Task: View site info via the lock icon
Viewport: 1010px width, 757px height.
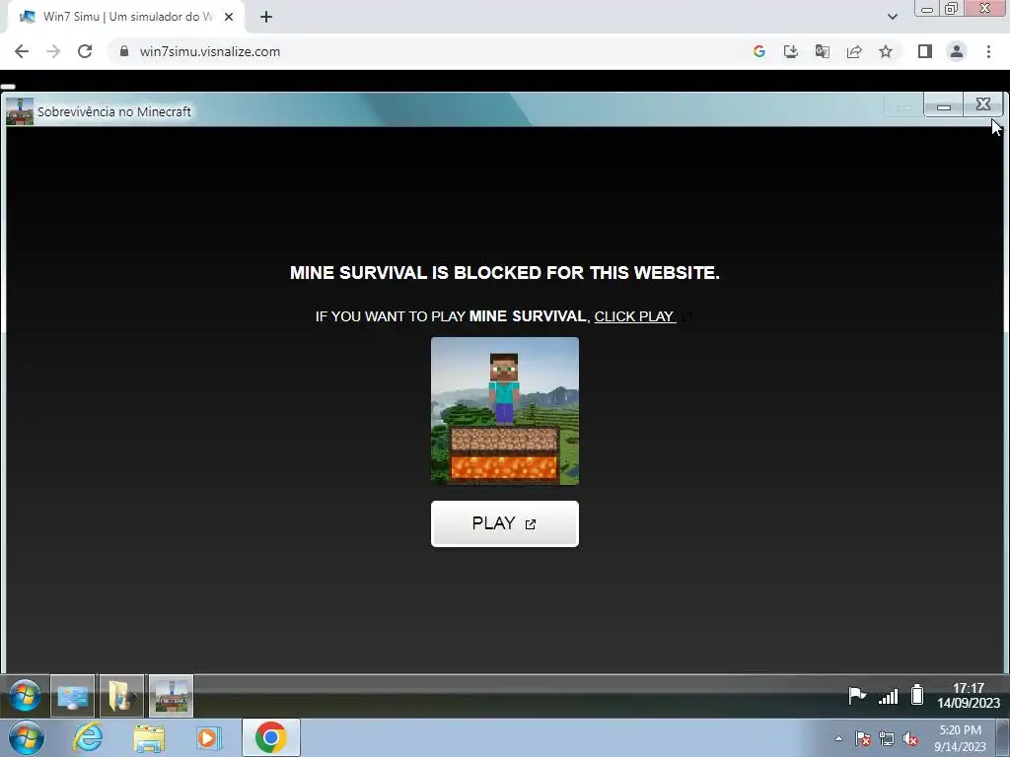Action: tap(124, 51)
